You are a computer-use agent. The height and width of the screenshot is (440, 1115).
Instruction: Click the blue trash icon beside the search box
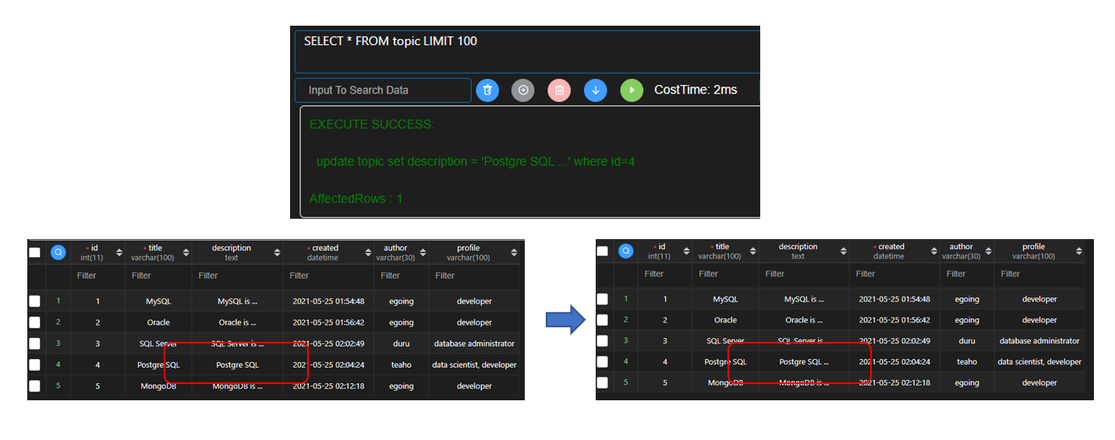pyautogui.click(x=487, y=90)
